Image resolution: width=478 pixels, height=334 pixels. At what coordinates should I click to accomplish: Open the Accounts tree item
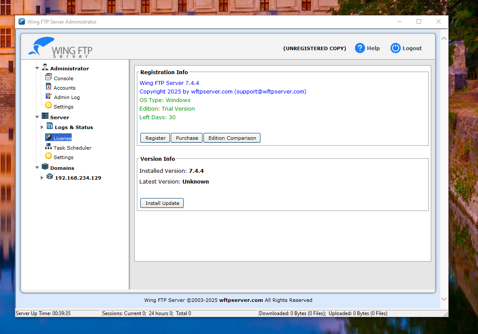coord(65,88)
